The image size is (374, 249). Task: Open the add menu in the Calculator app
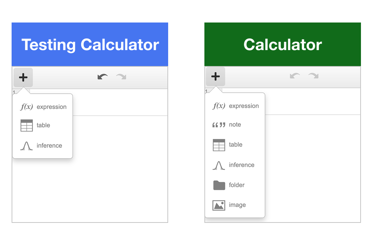click(x=215, y=76)
